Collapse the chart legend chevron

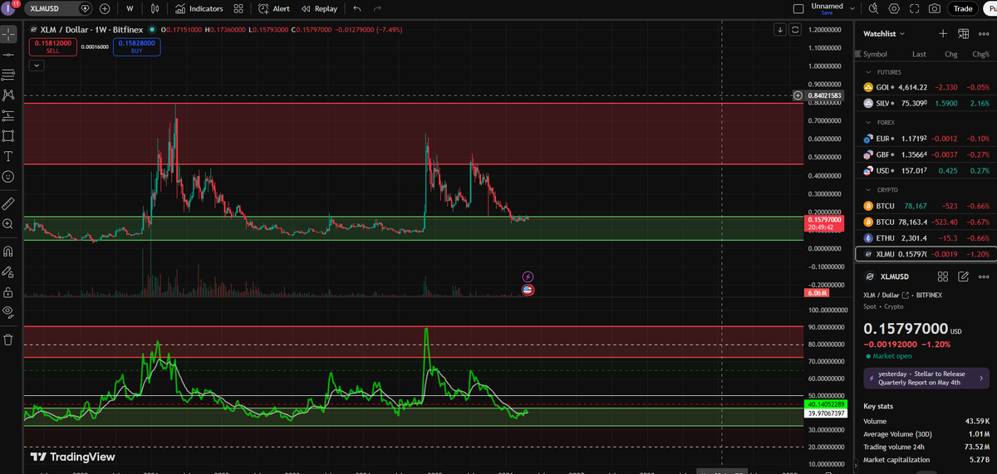point(37,64)
